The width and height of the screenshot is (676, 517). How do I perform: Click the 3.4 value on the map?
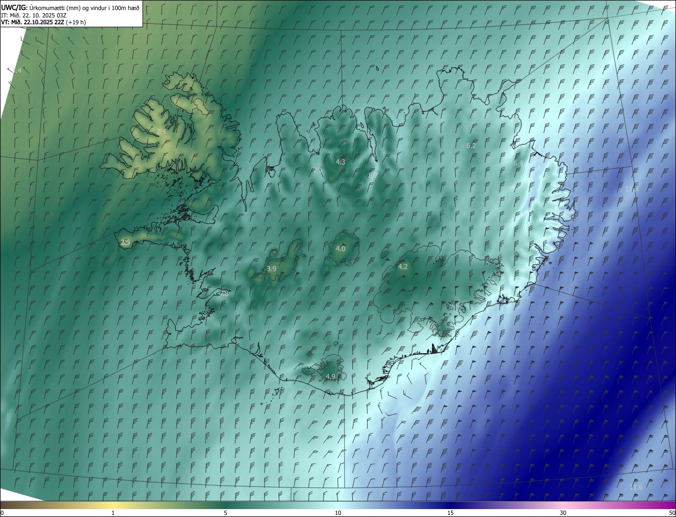16,70
